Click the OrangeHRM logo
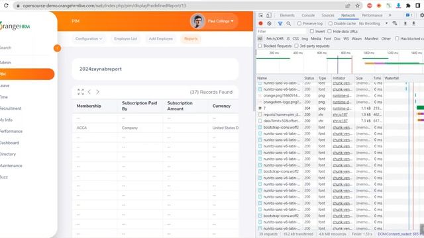 point(15,26)
